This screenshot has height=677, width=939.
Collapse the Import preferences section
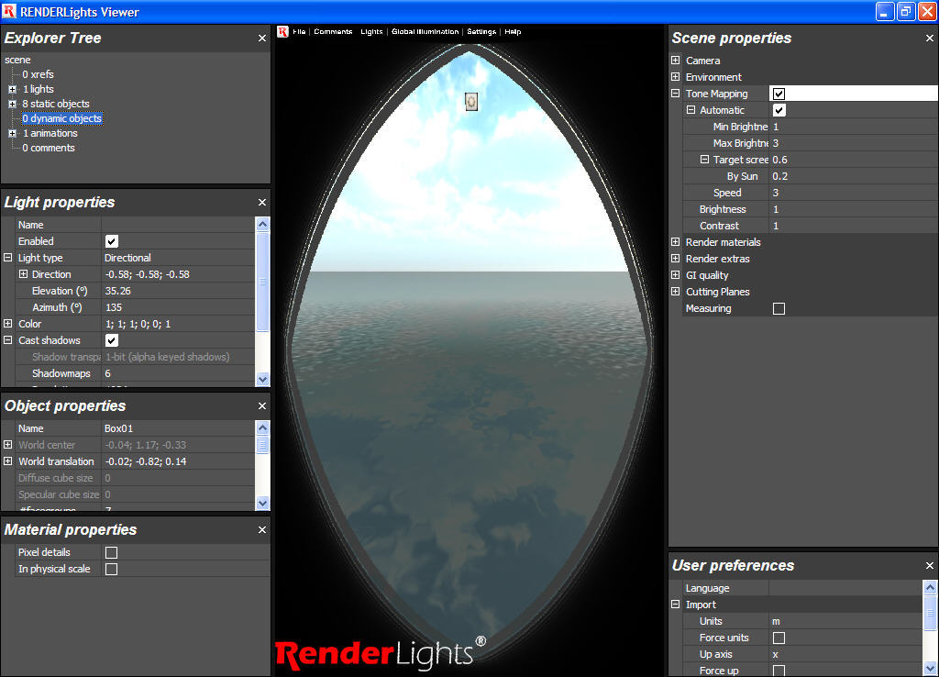click(676, 605)
